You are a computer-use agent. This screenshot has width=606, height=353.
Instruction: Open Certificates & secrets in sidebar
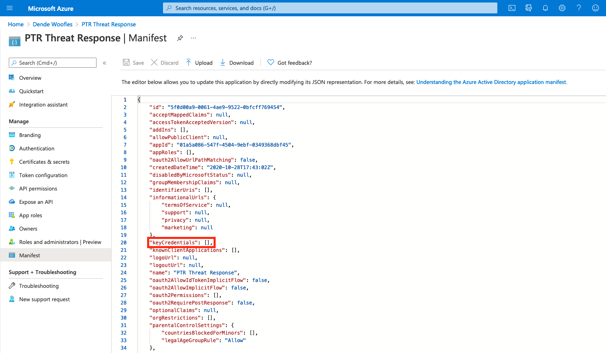click(44, 162)
